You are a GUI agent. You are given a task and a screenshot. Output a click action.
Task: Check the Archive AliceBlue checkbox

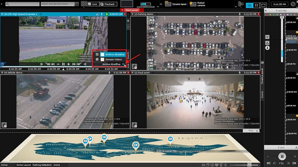point(97,54)
